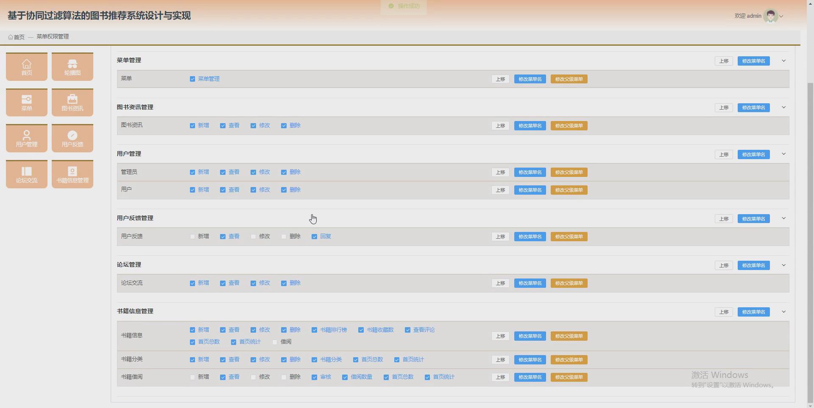Click 修改父级菜单 in 菜单 row
The height and width of the screenshot is (408, 814).
569,79
